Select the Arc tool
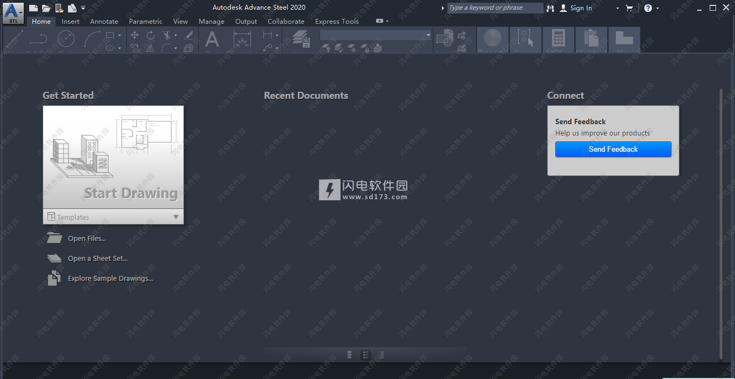Viewport: 735px width, 379px height. coord(92,39)
